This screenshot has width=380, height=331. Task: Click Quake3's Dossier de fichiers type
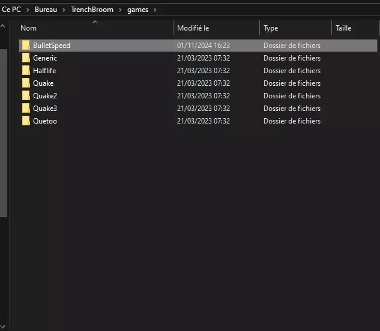(292, 109)
